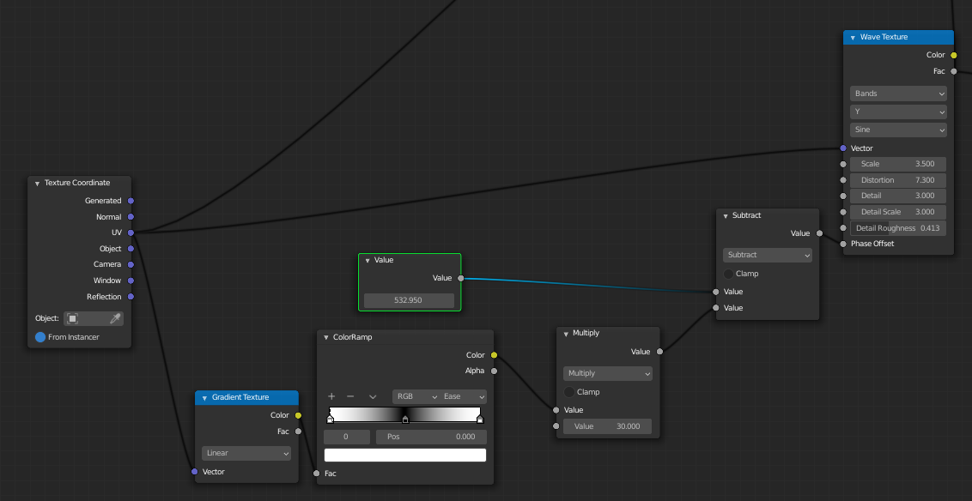The width and height of the screenshot is (972, 501).
Task: Toggle the From Instancer checkbox
Action: point(40,337)
